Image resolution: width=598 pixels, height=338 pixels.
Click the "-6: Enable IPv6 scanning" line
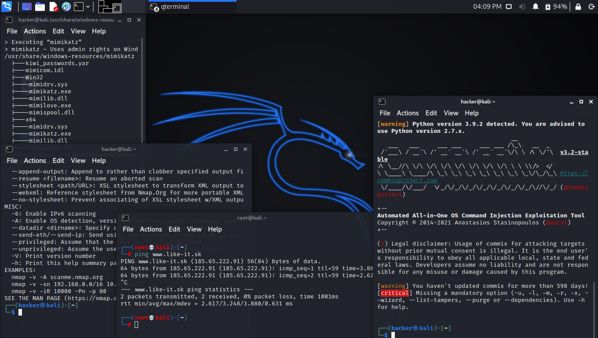[x=54, y=214]
